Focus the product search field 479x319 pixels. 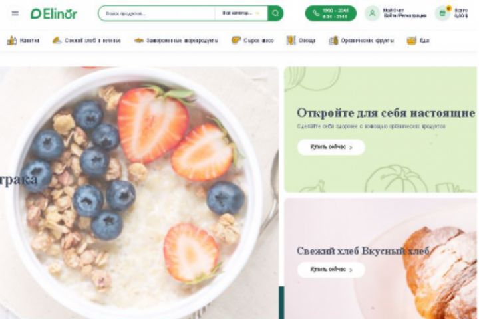[157, 13]
